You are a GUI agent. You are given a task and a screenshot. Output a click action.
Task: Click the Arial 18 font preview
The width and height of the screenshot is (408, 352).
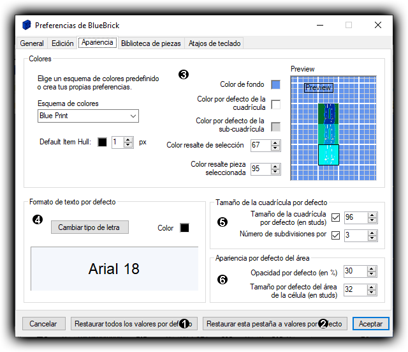pyautogui.click(x=115, y=268)
